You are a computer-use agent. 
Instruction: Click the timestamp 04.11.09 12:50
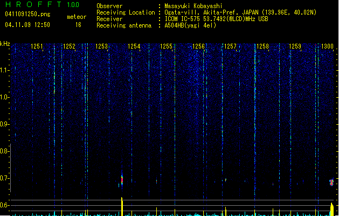pos(27,25)
